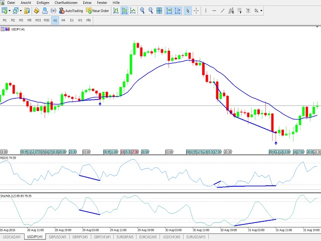Open the profiles dropdown arrow

pos(21,10)
